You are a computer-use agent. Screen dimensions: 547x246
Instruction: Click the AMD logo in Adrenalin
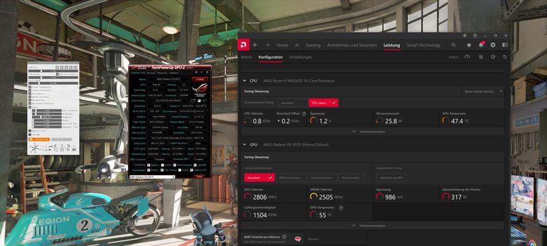click(244, 45)
